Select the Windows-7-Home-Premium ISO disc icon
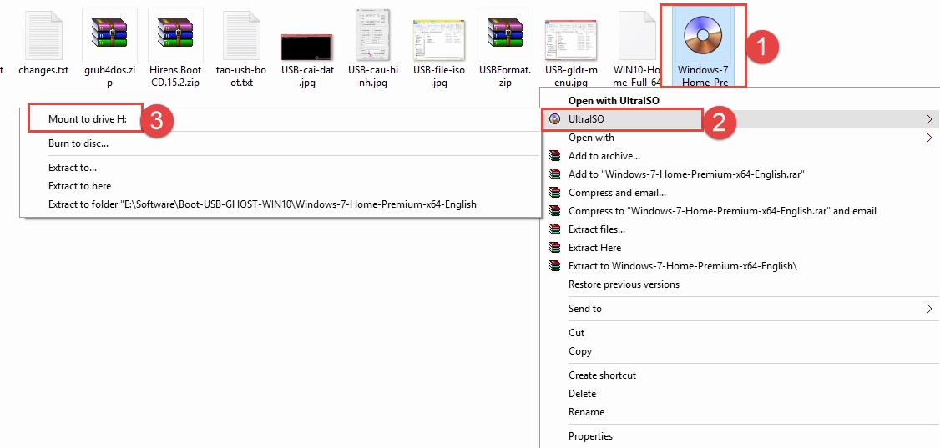This screenshot has width=940, height=448. click(x=703, y=35)
